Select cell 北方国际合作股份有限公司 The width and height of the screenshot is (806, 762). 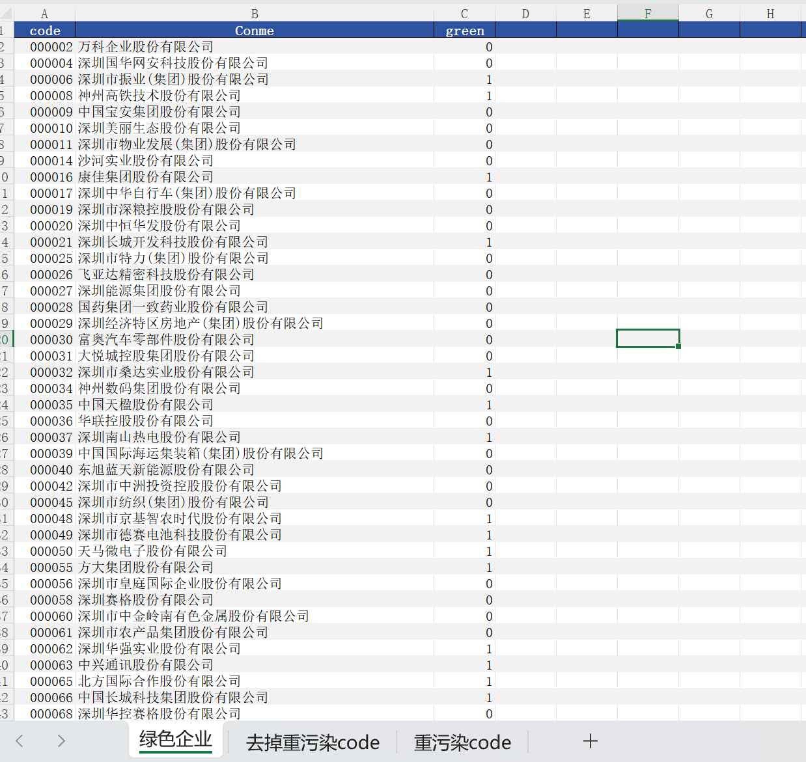pyautogui.click(x=255, y=681)
